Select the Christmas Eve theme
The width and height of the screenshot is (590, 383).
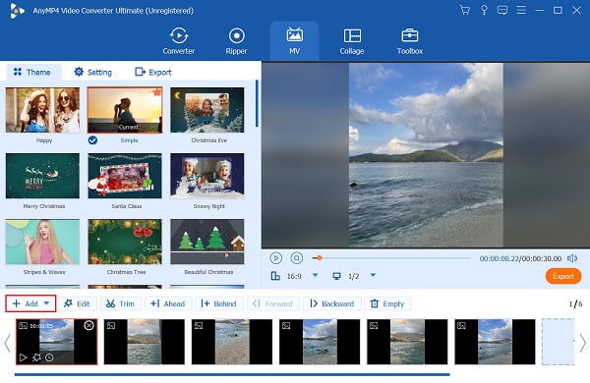pyautogui.click(x=206, y=110)
